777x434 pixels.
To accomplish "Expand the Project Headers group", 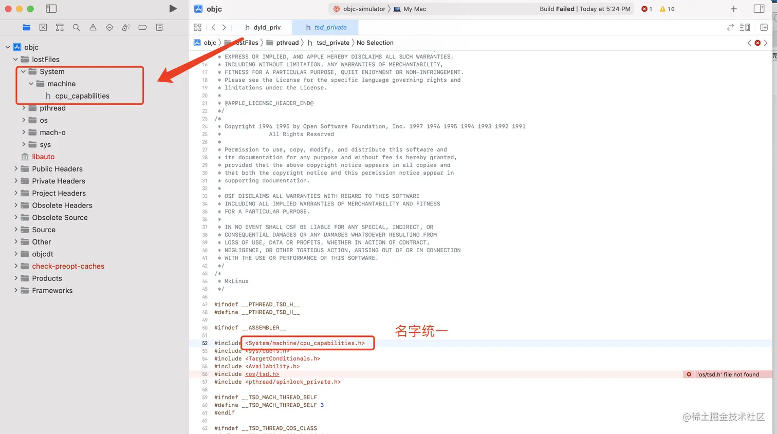I will 15,193.
